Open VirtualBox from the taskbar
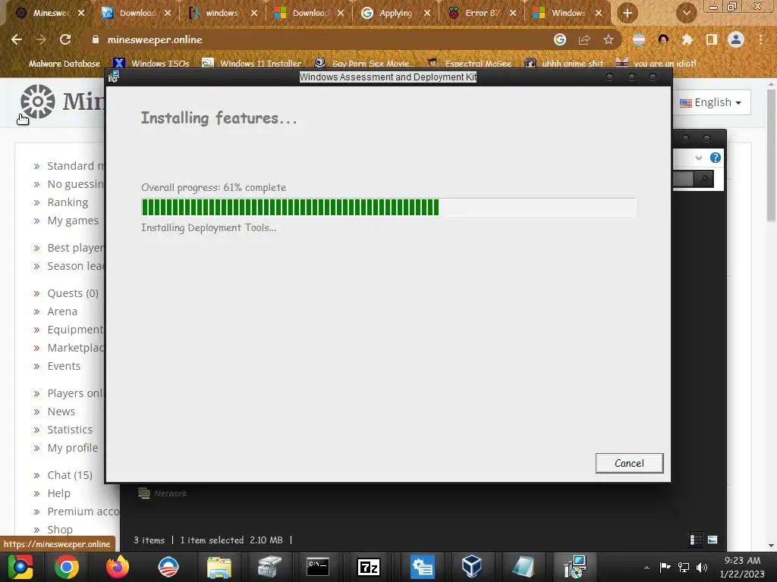 [x=471, y=567]
